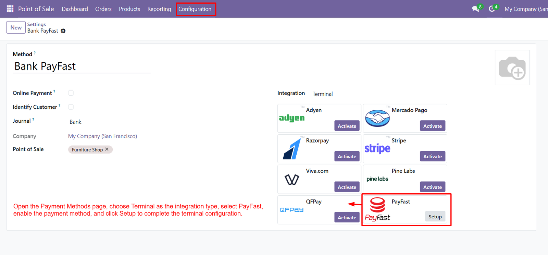Show help tooltip for Journal
The height and width of the screenshot is (255, 548).
33,120
